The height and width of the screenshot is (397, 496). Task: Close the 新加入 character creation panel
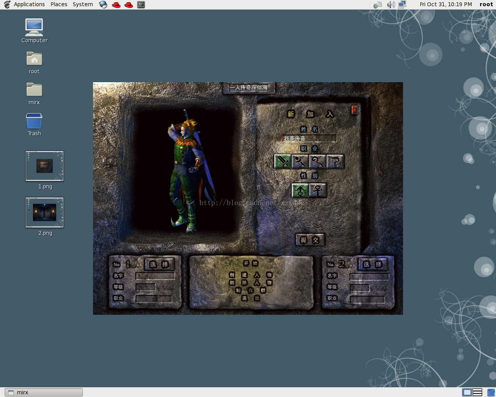point(354,110)
